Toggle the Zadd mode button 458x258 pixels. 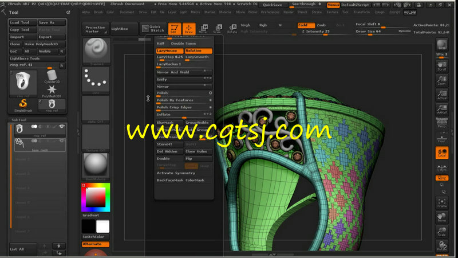click(306, 25)
